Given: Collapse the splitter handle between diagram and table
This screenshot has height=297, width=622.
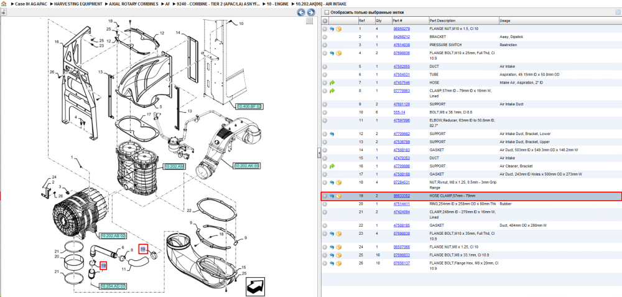Looking at the screenshot, I should [319, 154].
